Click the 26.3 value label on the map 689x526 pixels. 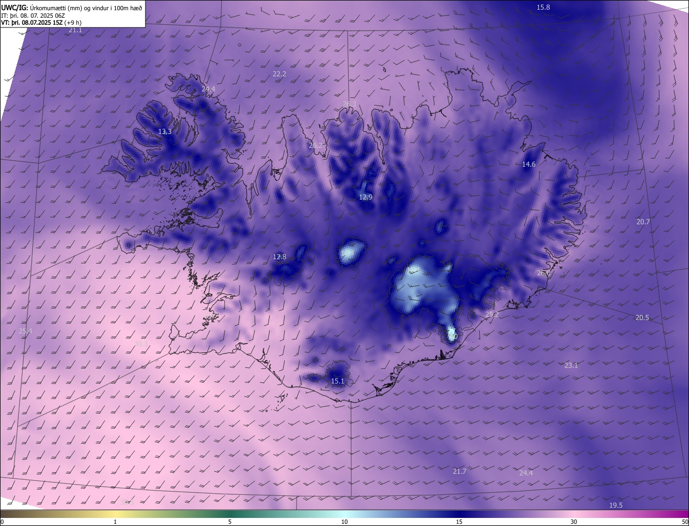coord(349,104)
